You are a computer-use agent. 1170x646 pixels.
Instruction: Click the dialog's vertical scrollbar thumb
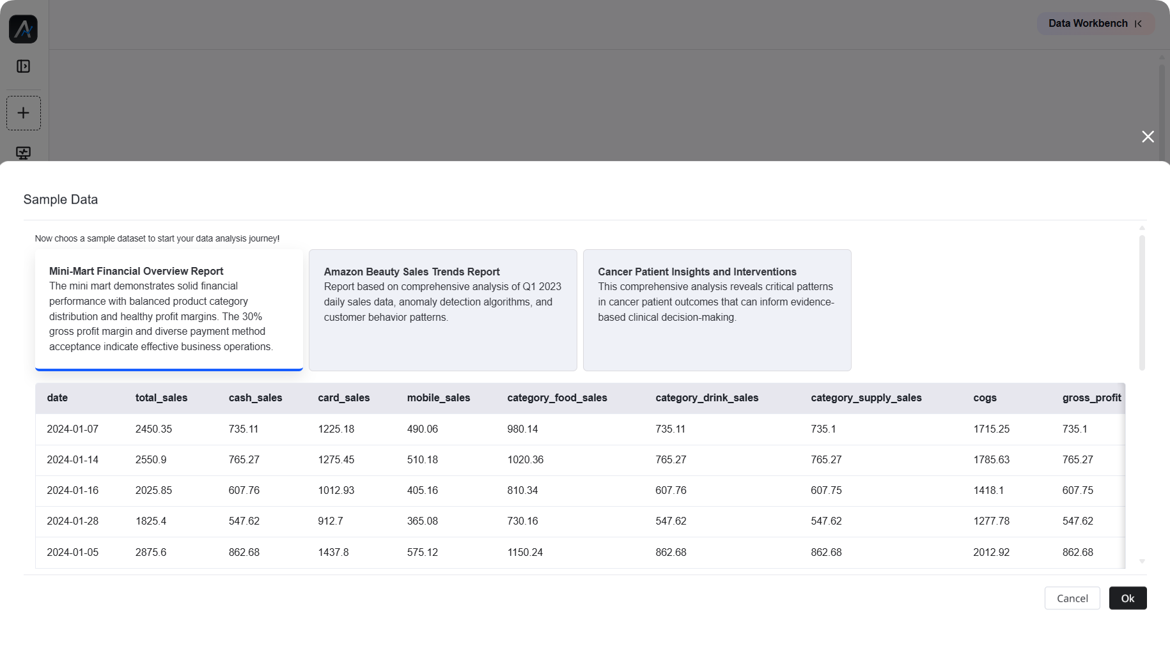(x=1142, y=302)
